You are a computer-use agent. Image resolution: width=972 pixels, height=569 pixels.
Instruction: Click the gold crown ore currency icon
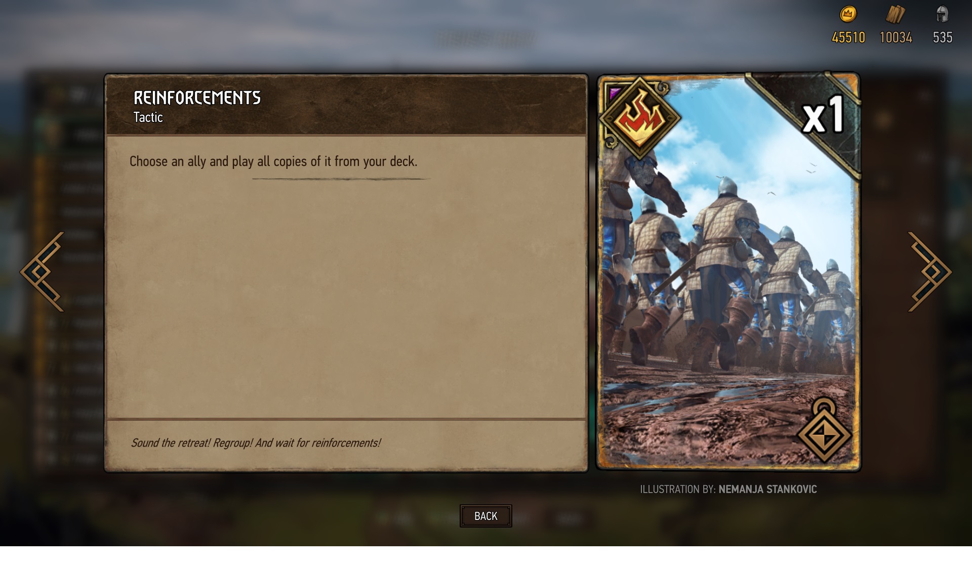848,14
